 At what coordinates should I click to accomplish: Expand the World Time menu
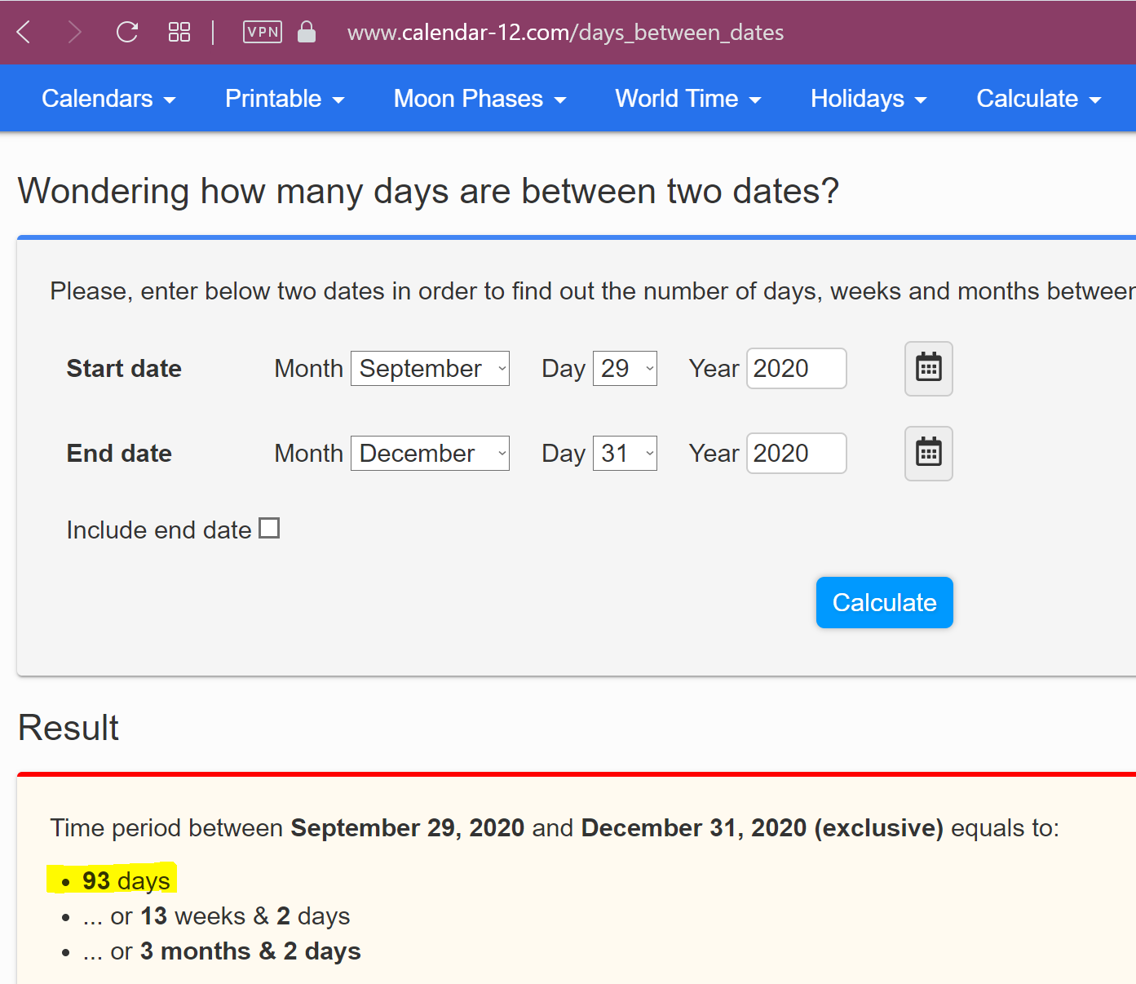click(x=688, y=99)
